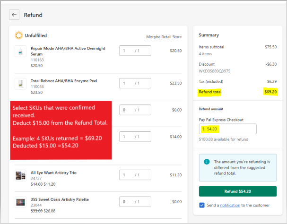Click the Unfulfilled heading text

point(36,35)
